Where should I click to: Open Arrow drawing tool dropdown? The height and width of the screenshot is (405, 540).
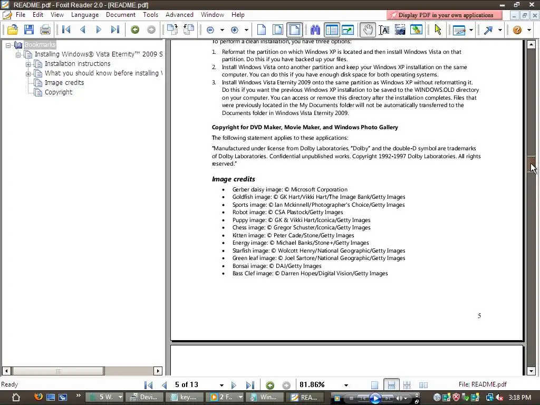pyautogui.click(x=500, y=30)
